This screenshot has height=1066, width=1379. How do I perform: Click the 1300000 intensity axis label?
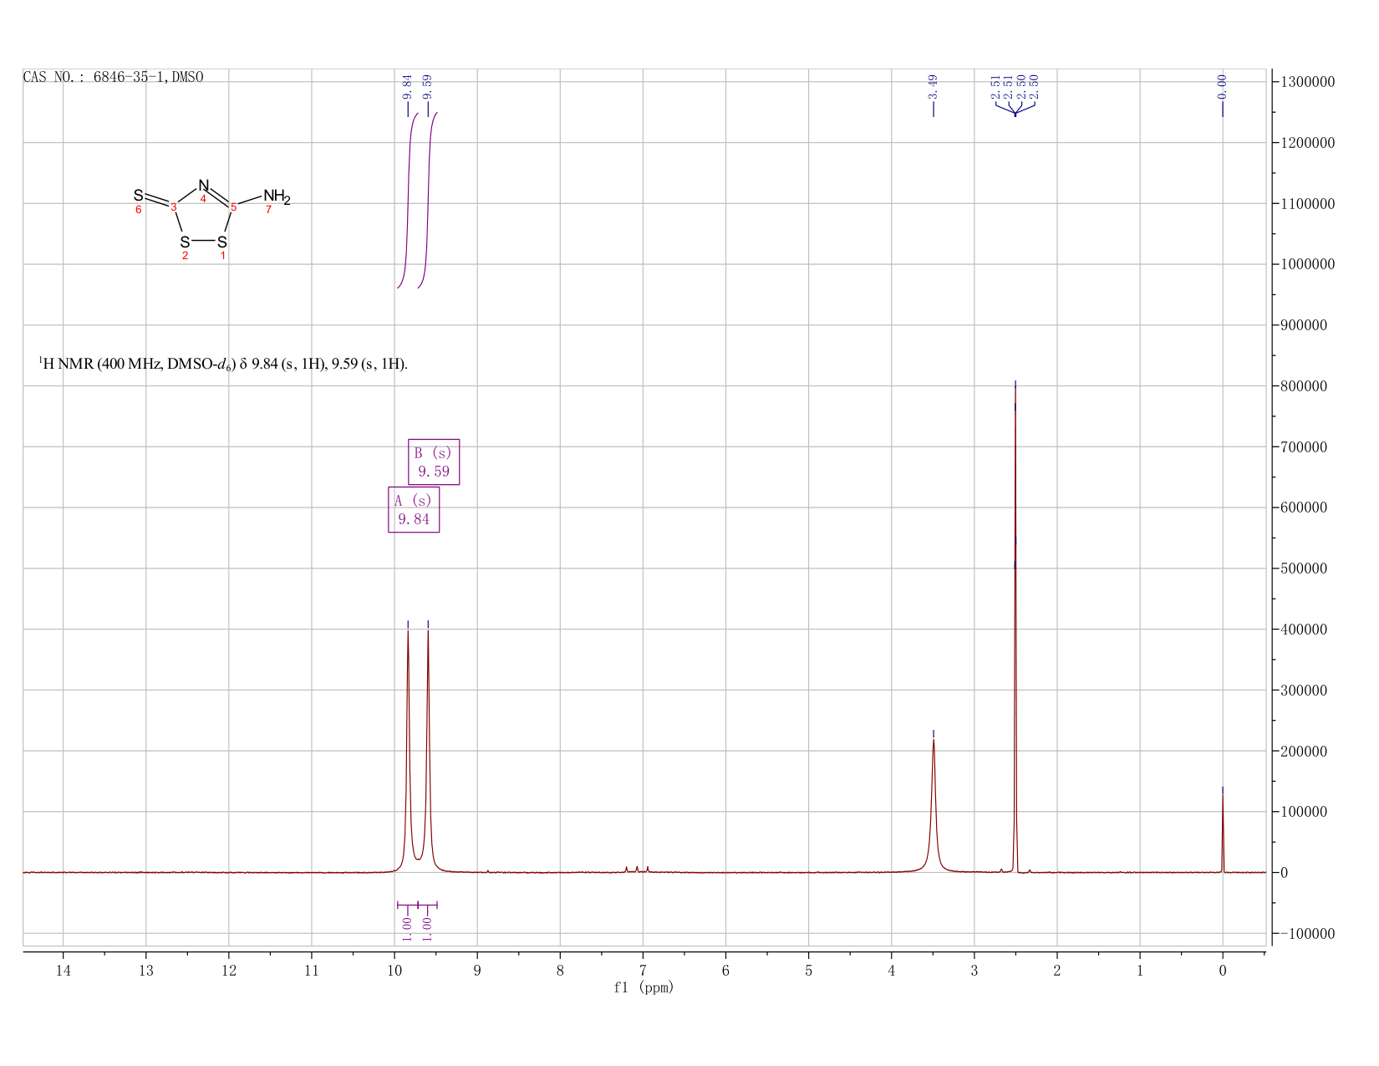[x=1306, y=82]
